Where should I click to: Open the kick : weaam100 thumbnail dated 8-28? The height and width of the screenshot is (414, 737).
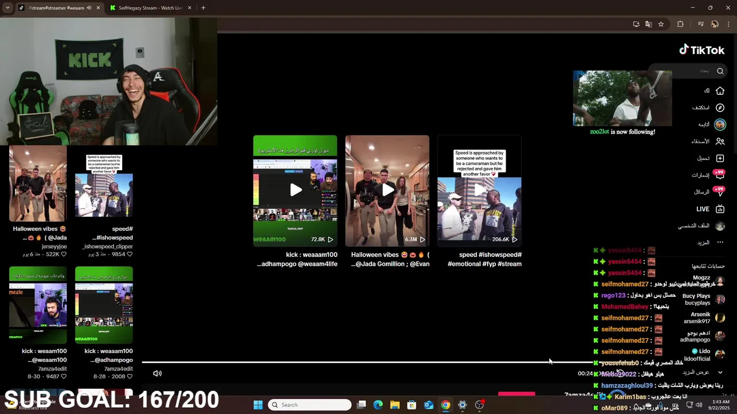[104, 305]
